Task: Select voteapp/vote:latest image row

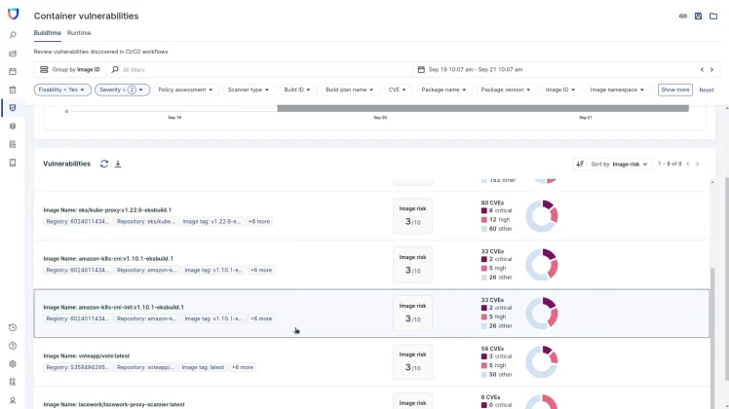Action: [372, 361]
